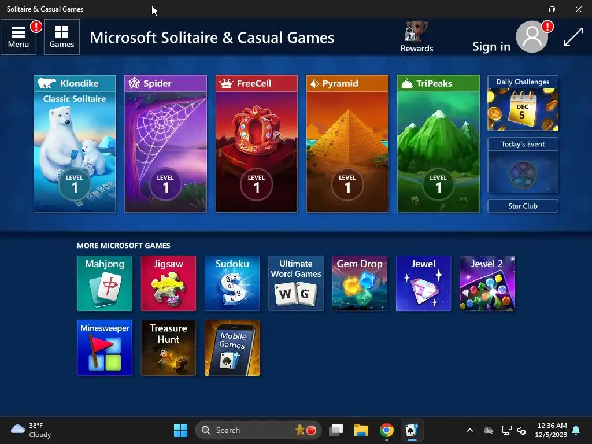
Task: Open the Star Club button
Action: click(523, 206)
